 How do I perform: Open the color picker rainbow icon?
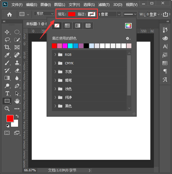point(128,26)
